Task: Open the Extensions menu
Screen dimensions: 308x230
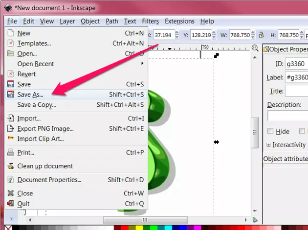Action: coord(179,21)
